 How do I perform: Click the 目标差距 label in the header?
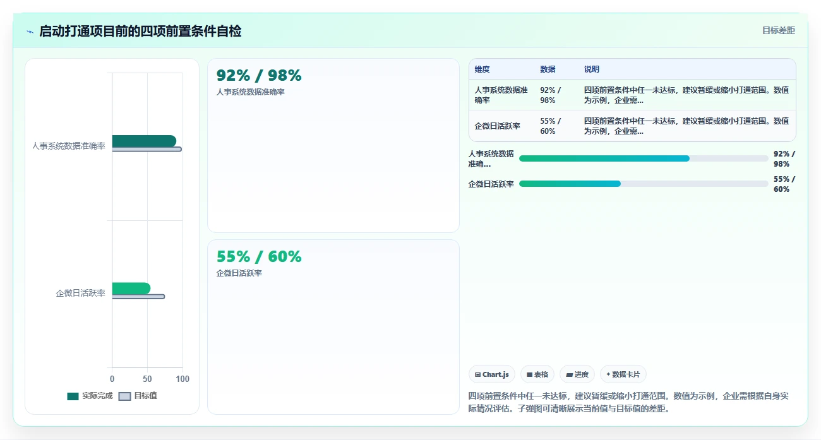778,30
